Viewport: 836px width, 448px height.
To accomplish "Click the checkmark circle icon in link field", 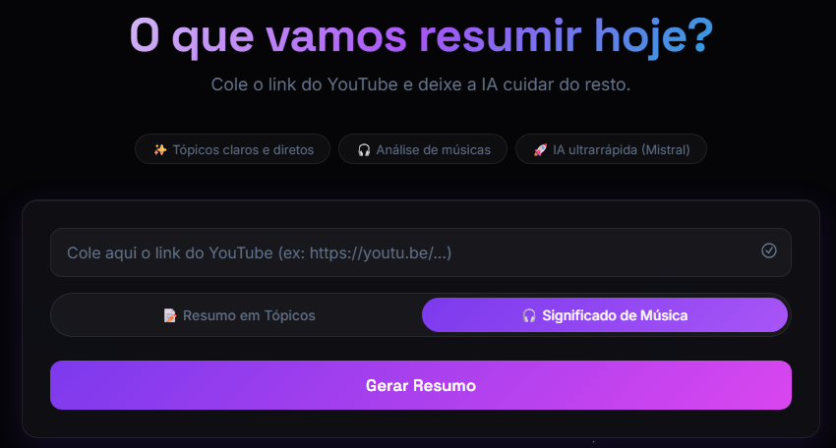I will 768,251.
